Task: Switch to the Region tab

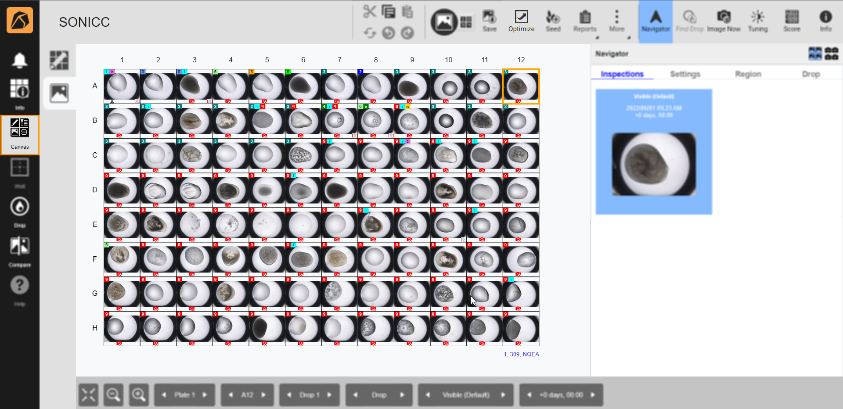Action: (x=748, y=74)
